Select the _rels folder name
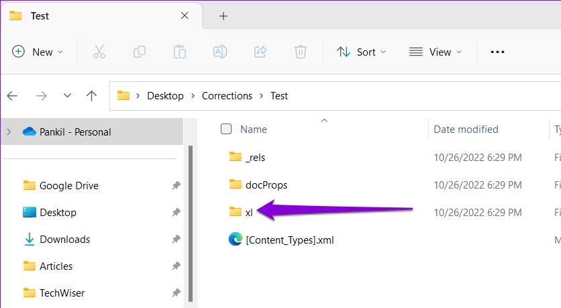This screenshot has width=561, height=308. click(255, 158)
